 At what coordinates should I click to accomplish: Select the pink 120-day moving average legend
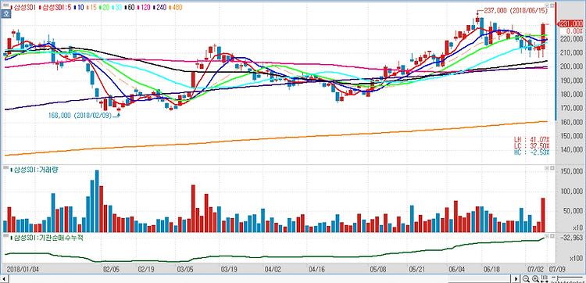(x=144, y=7)
